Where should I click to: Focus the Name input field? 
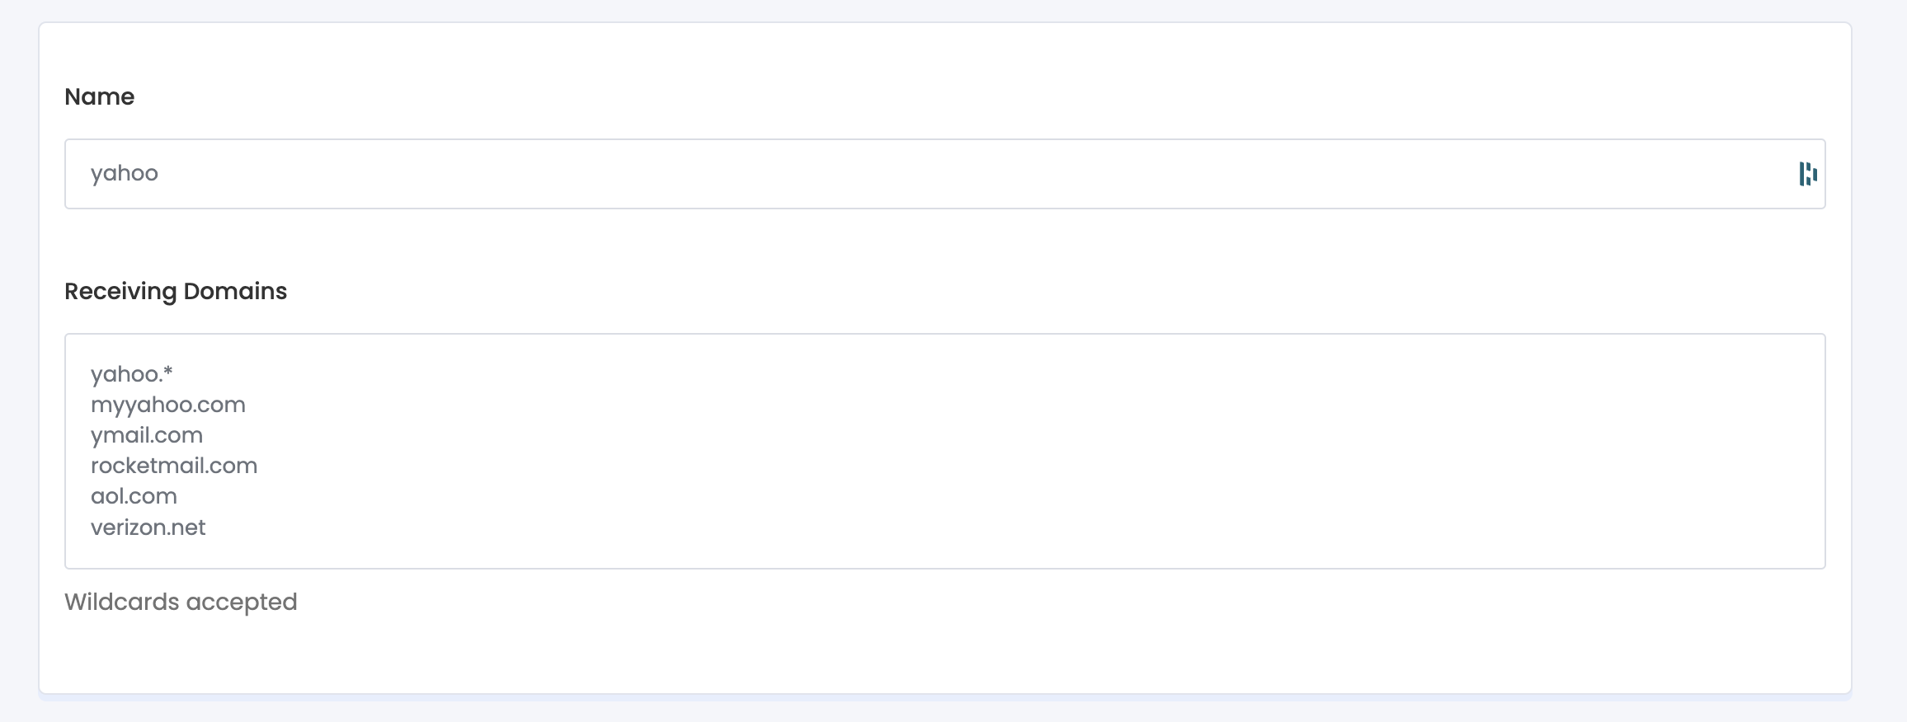point(907,174)
